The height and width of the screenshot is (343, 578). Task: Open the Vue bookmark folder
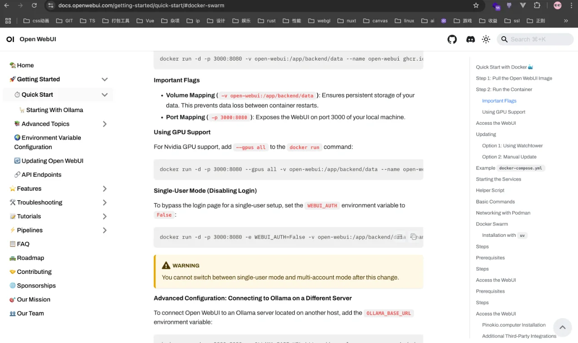click(145, 21)
